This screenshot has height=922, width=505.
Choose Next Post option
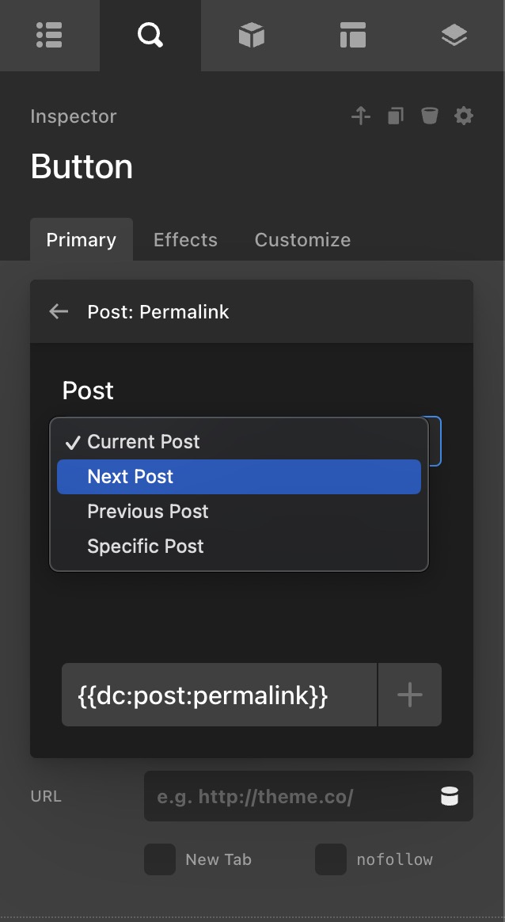coord(131,477)
